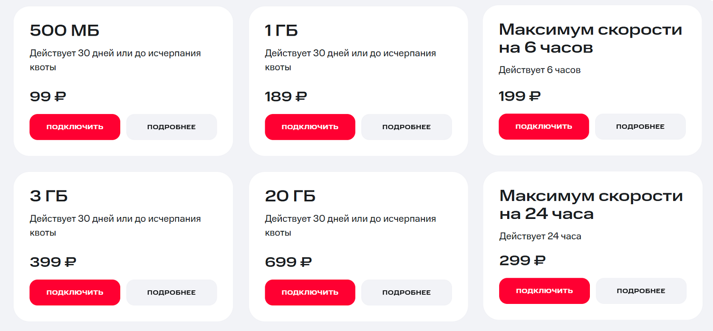
Task: Открыть подробнее о пакете 20 ГБ
Action: point(406,293)
